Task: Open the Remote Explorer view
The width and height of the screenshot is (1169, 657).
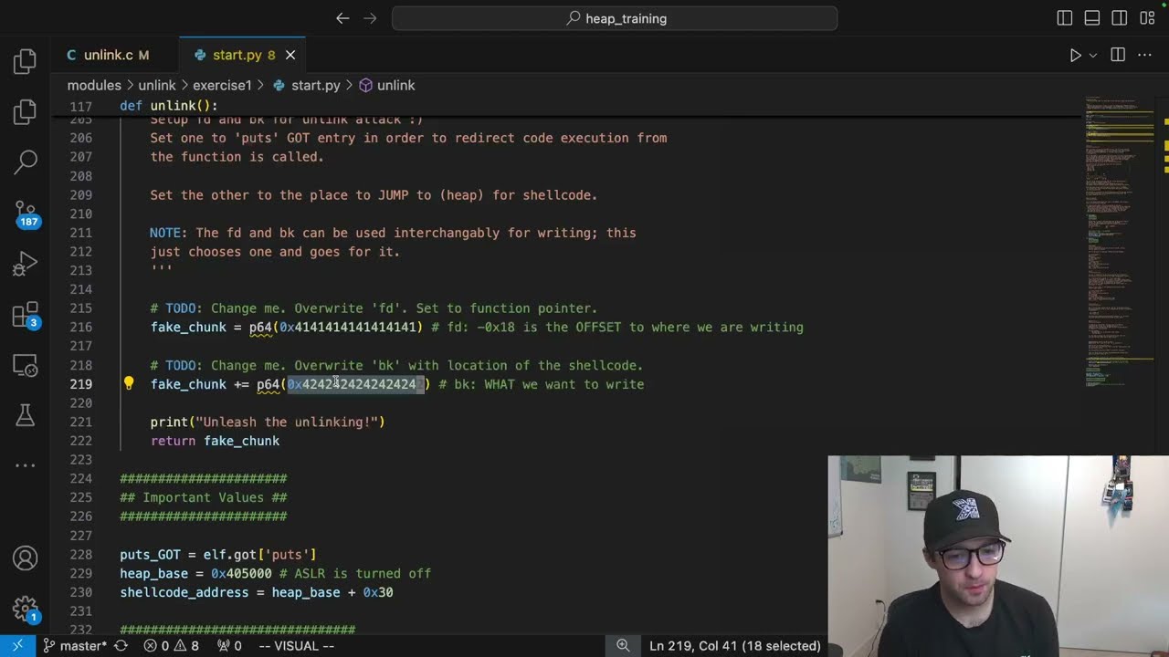Action: (26, 366)
